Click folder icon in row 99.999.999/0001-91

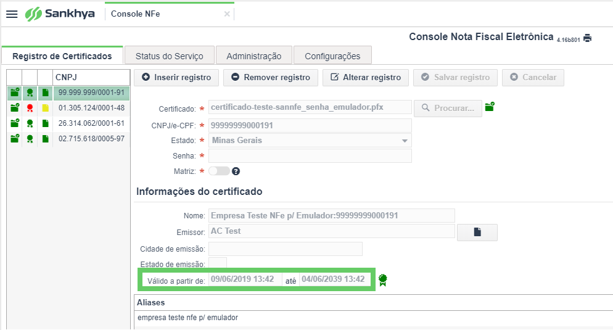pyautogui.click(x=14, y=93)
